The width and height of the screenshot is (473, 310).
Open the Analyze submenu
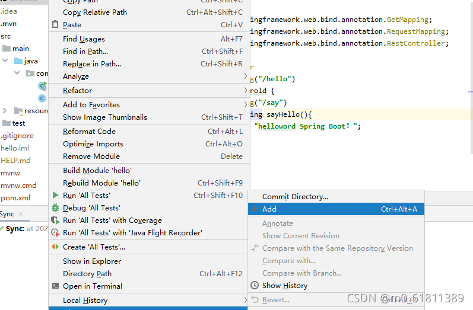click(149, 76)
